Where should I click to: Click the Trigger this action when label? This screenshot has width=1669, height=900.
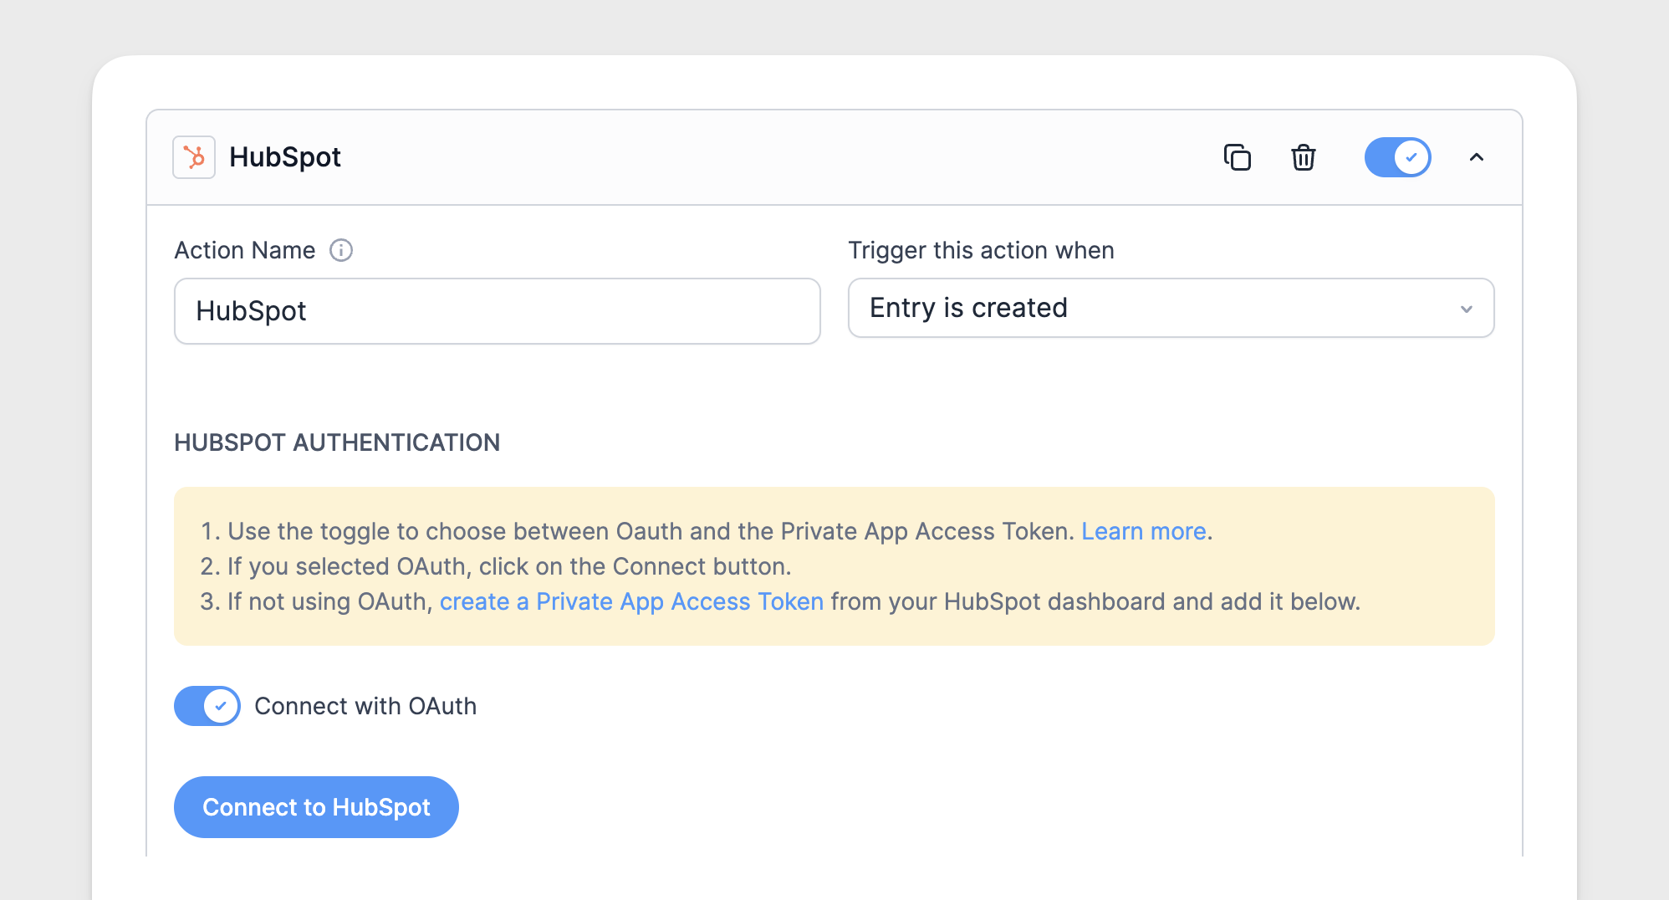[x=981, y=250]
